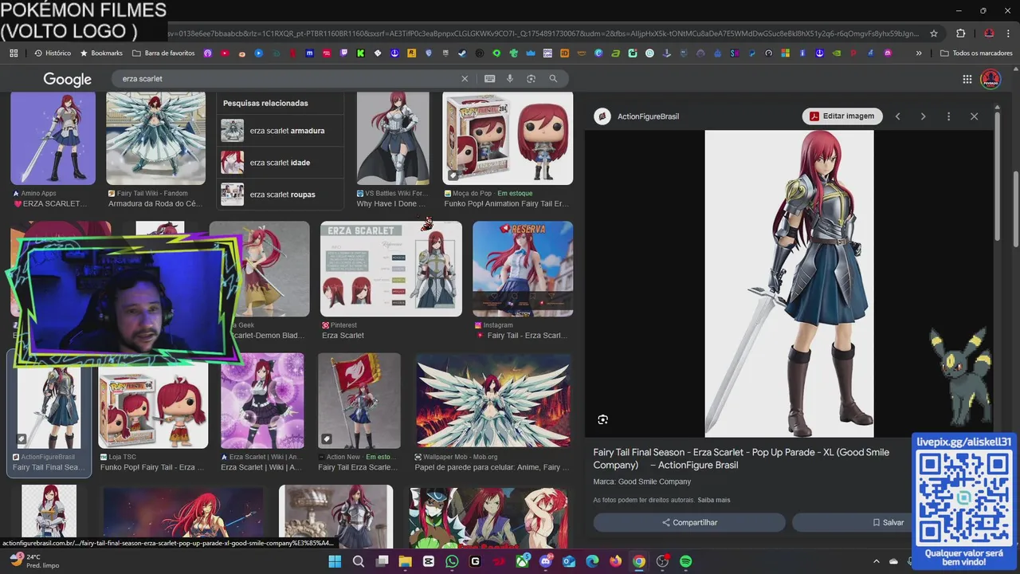Open the Barra de favoritos folder
This screenshot has width=1020, height=574.
(x=163, y=53)
